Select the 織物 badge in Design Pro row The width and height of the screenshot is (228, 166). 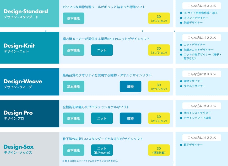tap(130, 118)
